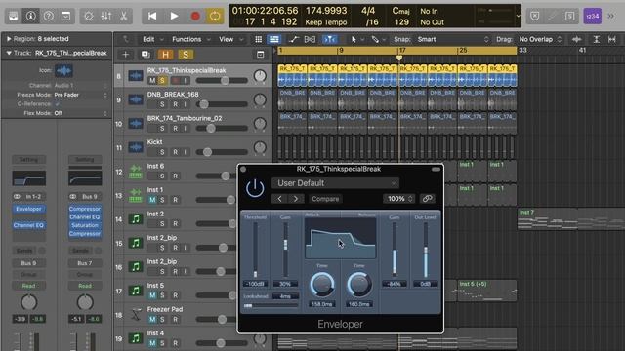Adjust the Kickt track volume slider

click(222, 152)
